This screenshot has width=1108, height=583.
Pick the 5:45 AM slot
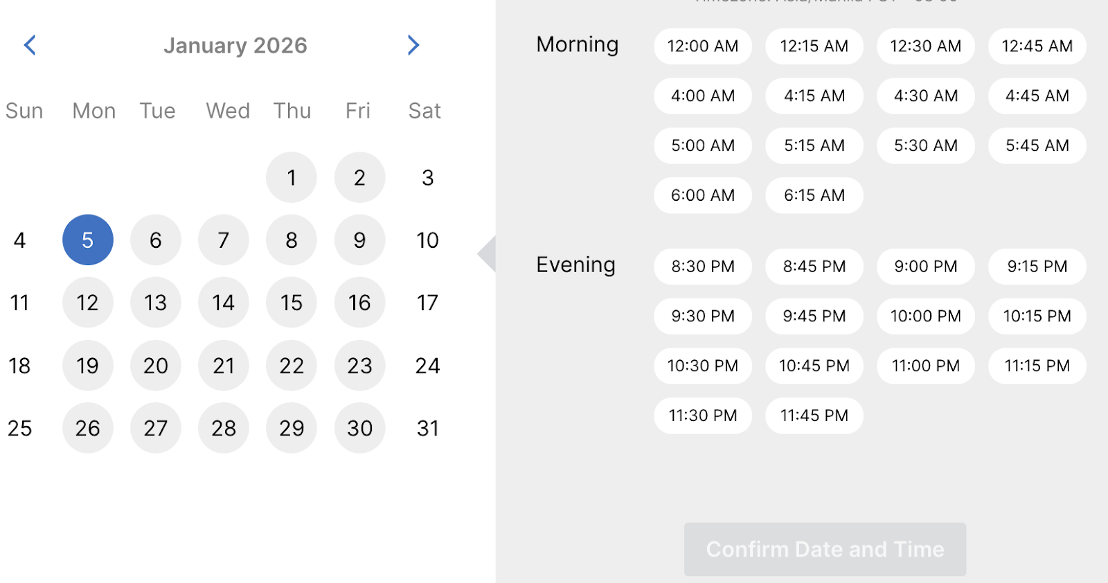click(x=1037, y=146)
